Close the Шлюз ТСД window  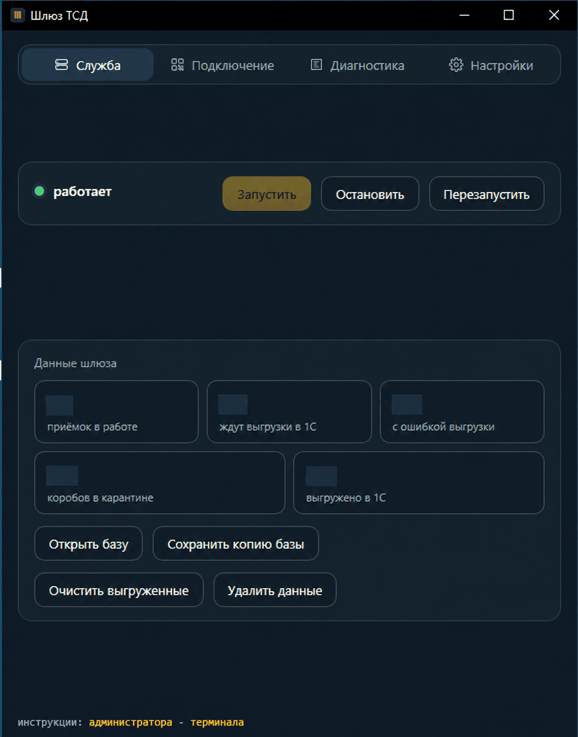pyautogui.click(x=554, y=15)
